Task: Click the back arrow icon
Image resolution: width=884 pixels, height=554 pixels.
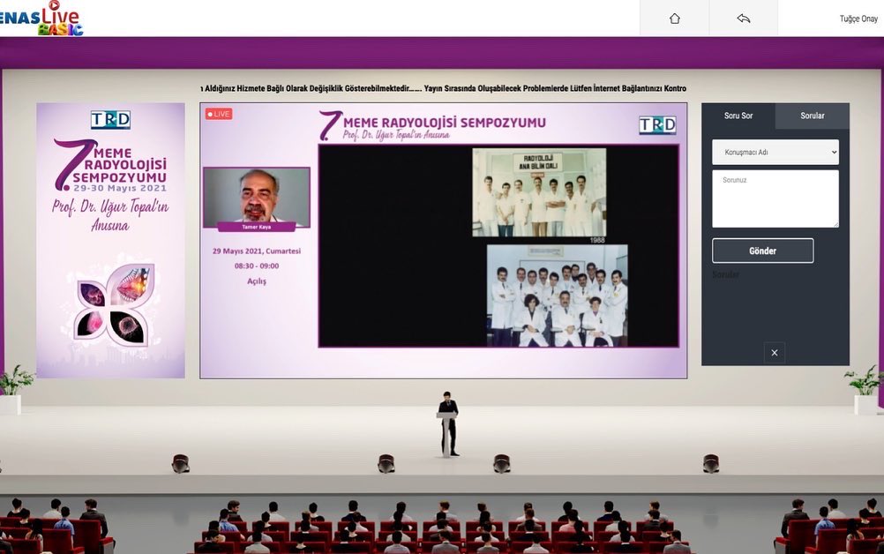Action: pos(744,19)
